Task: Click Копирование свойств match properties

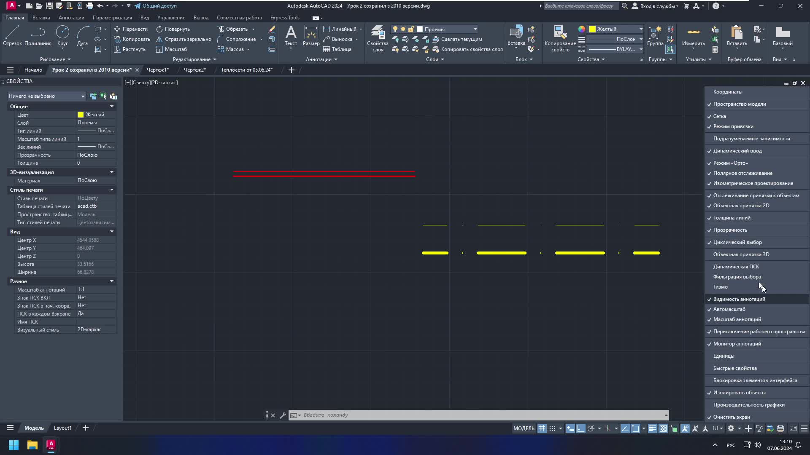Action: point(560,38)
